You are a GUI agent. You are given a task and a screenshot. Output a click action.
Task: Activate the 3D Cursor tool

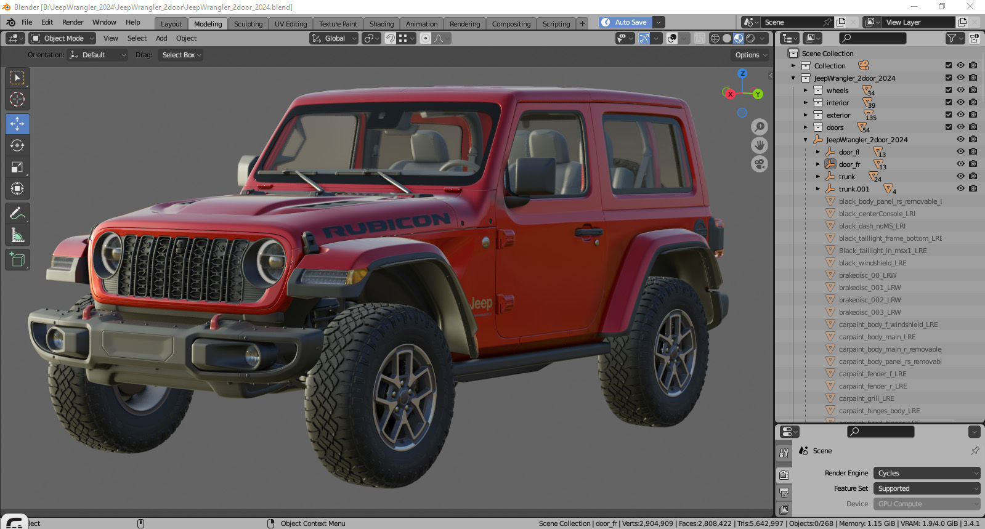[x=17, y=99]
